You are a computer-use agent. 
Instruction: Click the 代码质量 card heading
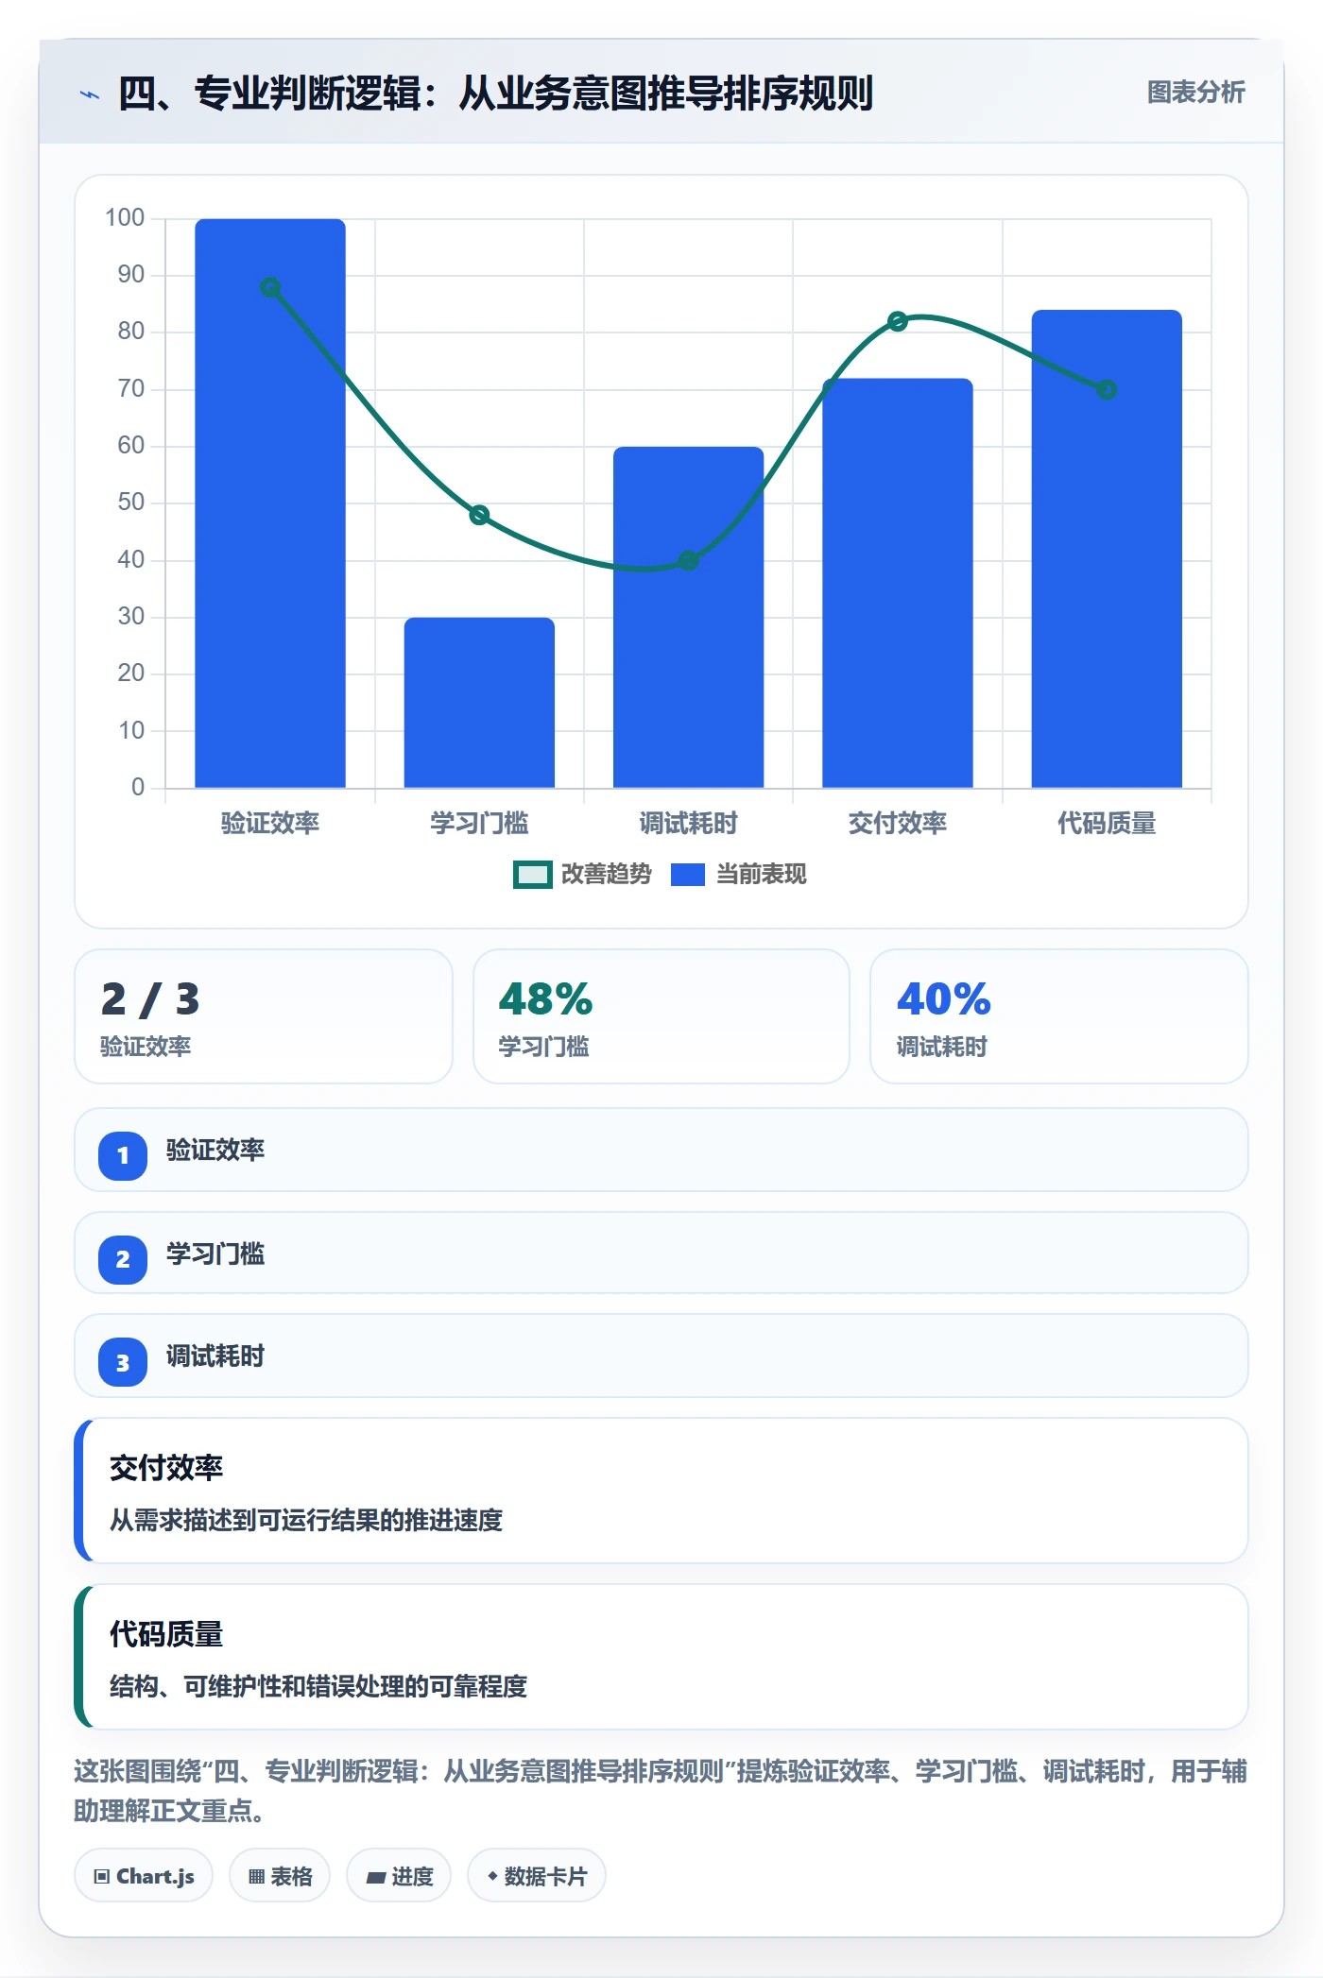(166, 1634)
